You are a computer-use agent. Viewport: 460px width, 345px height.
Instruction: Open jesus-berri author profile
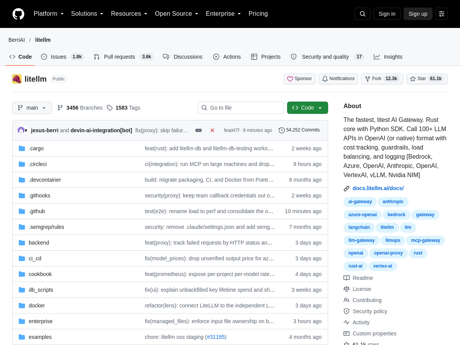45,130
